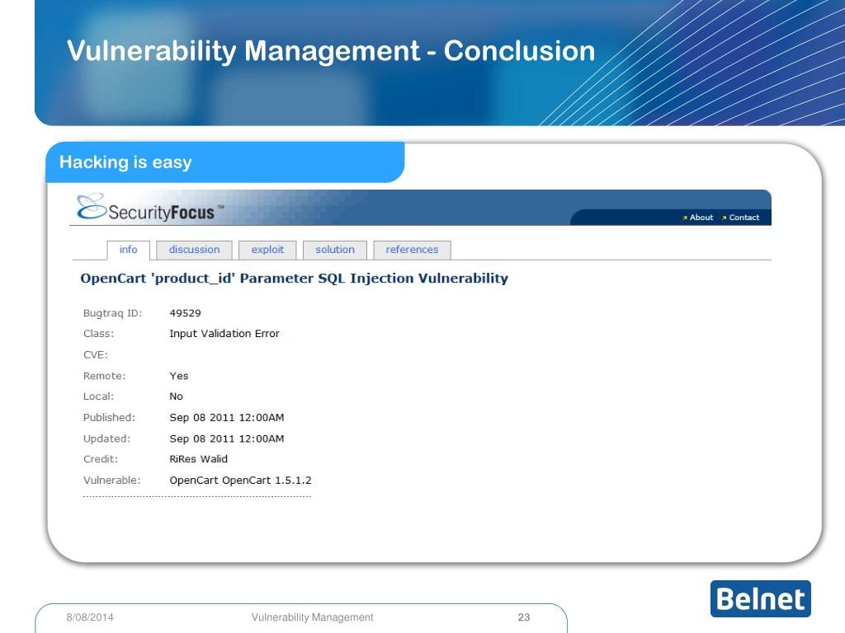Click the 'Bugtraq ID:' label
The width and height of the screenshot is (845, 633).
click(112, 313)
